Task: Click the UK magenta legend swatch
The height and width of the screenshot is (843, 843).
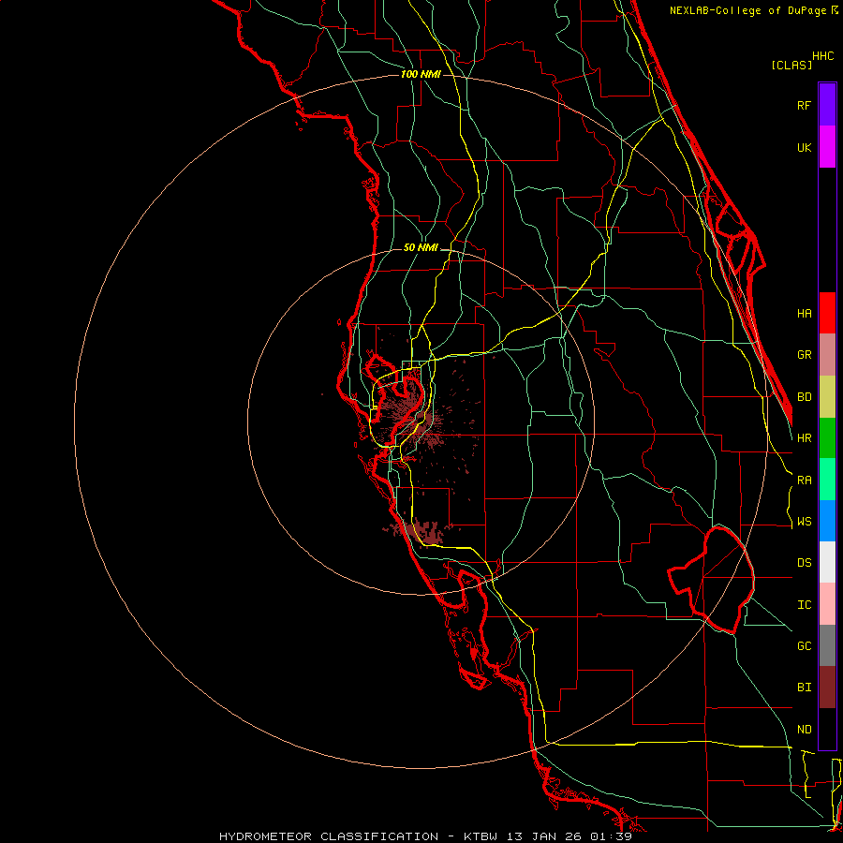Action: pos(827,147)
